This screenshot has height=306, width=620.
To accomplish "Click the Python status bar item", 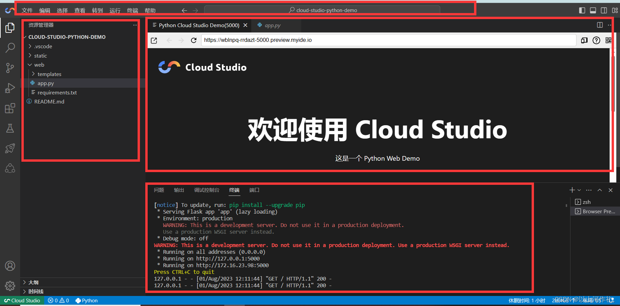I will pos(87,301).
